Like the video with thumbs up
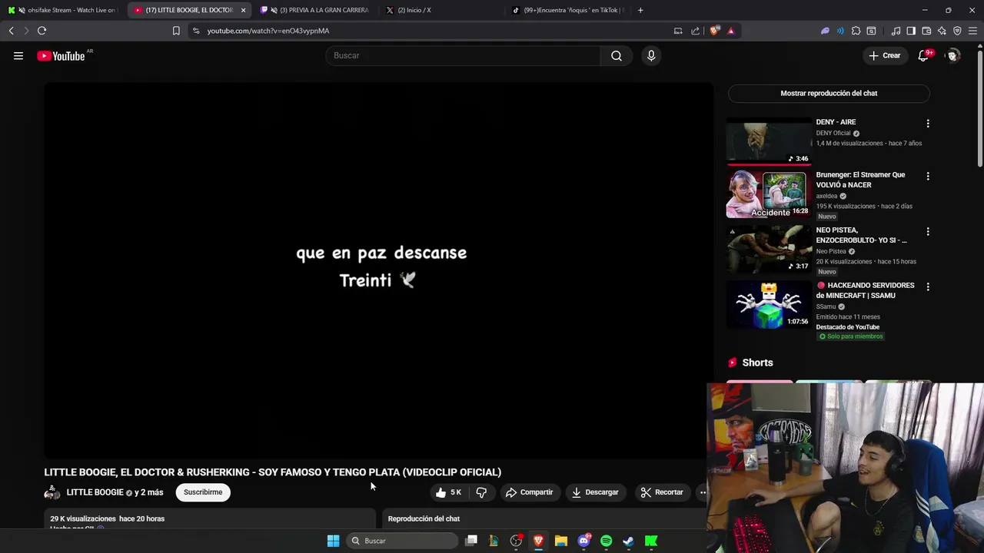 448,492
